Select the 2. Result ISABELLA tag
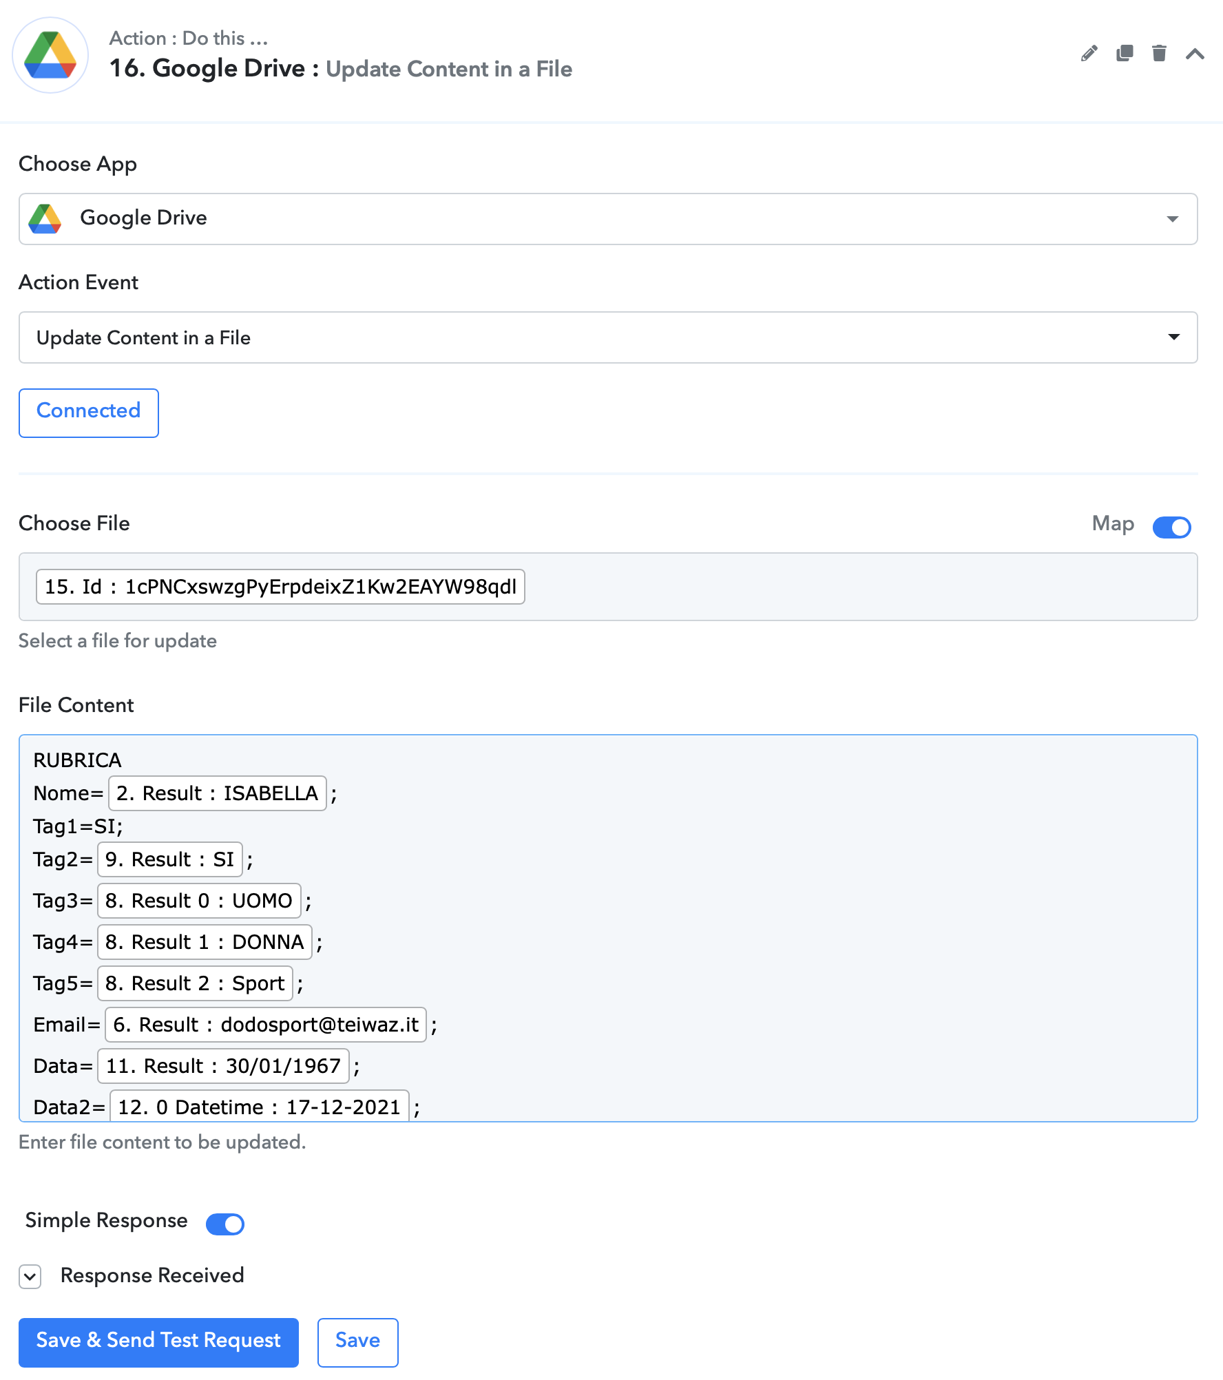1223x1380 pixels. [217, 793]
